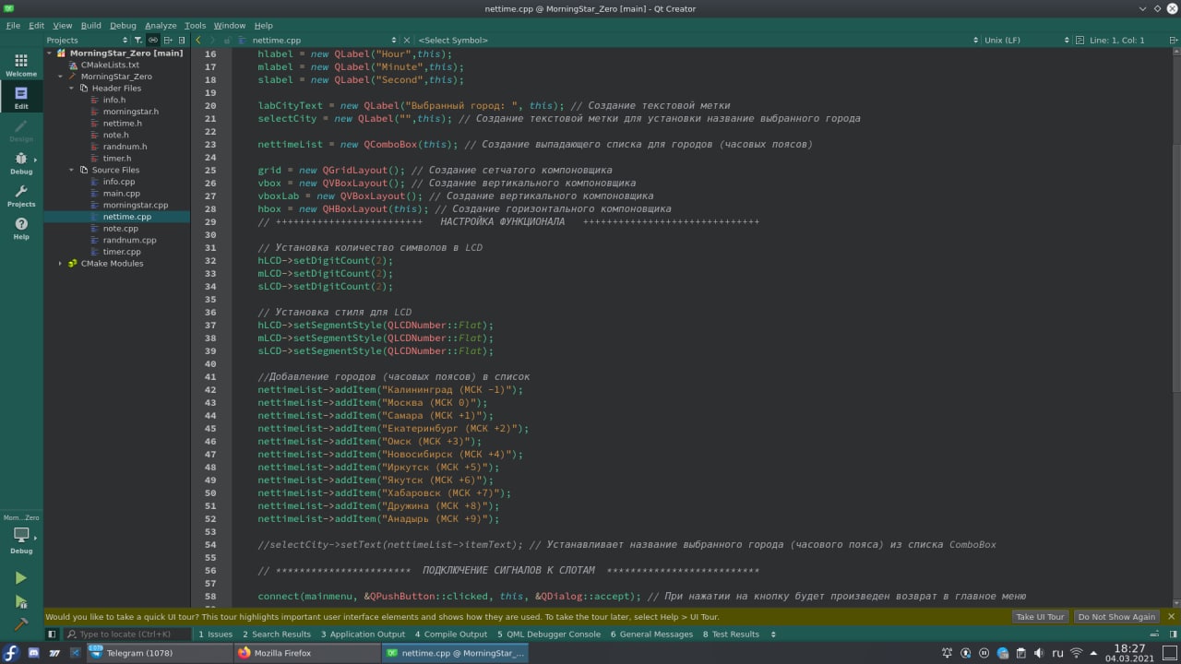Start debugging with the run-debug icon

[20, 601]
